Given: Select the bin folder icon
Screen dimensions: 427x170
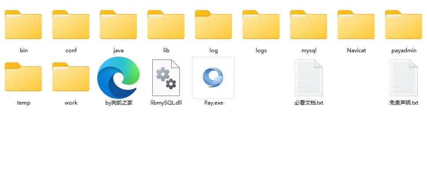Looking at the screenshot, I should (x=23, y=25).
